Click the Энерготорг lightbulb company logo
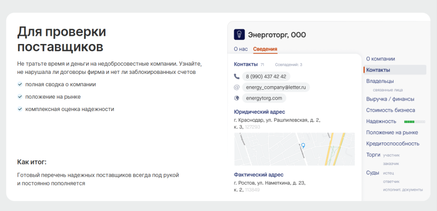This screenshot has height=211, width=437. coord(240,35)
